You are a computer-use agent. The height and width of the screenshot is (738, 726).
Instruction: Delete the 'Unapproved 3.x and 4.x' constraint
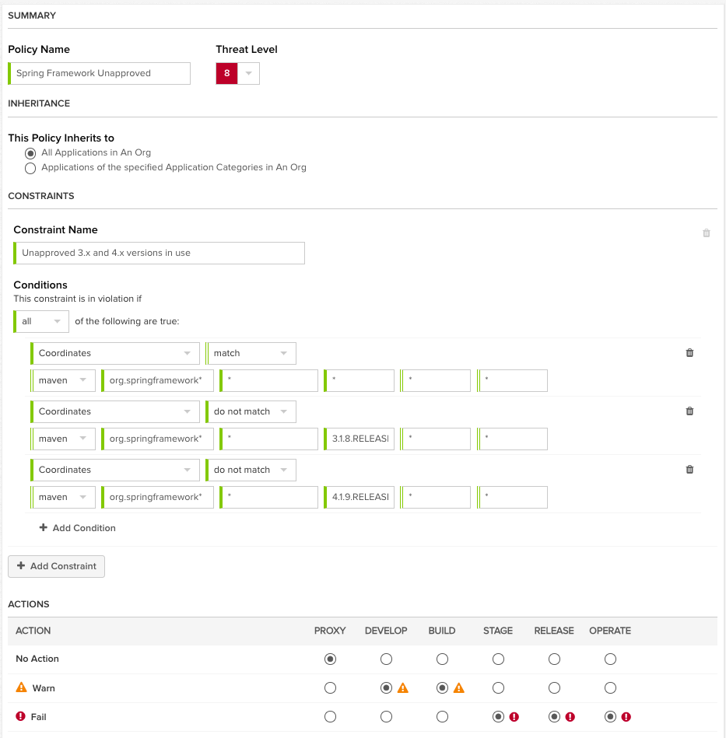click(706, 233)
